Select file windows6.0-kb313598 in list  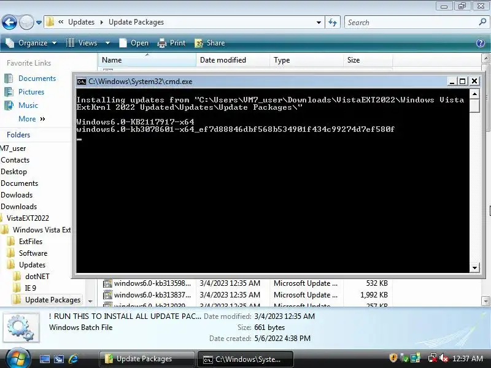tap(147, 283)
